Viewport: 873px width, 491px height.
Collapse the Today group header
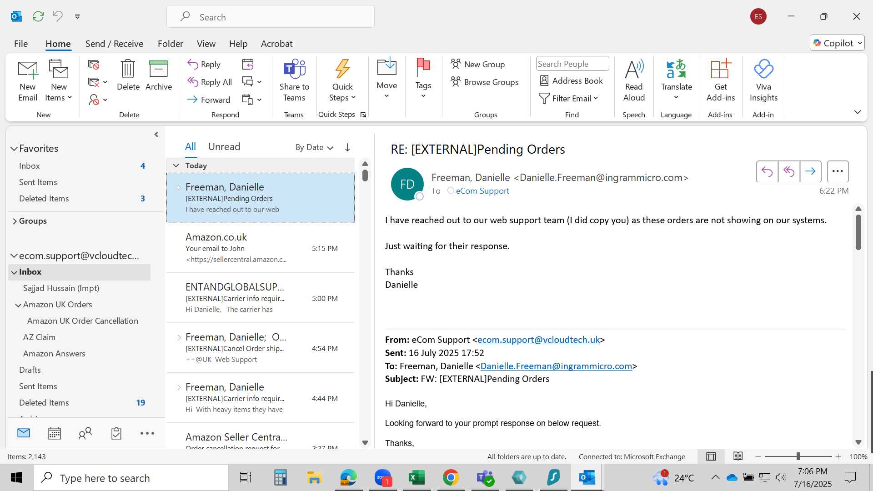click(x=176, y=165)
